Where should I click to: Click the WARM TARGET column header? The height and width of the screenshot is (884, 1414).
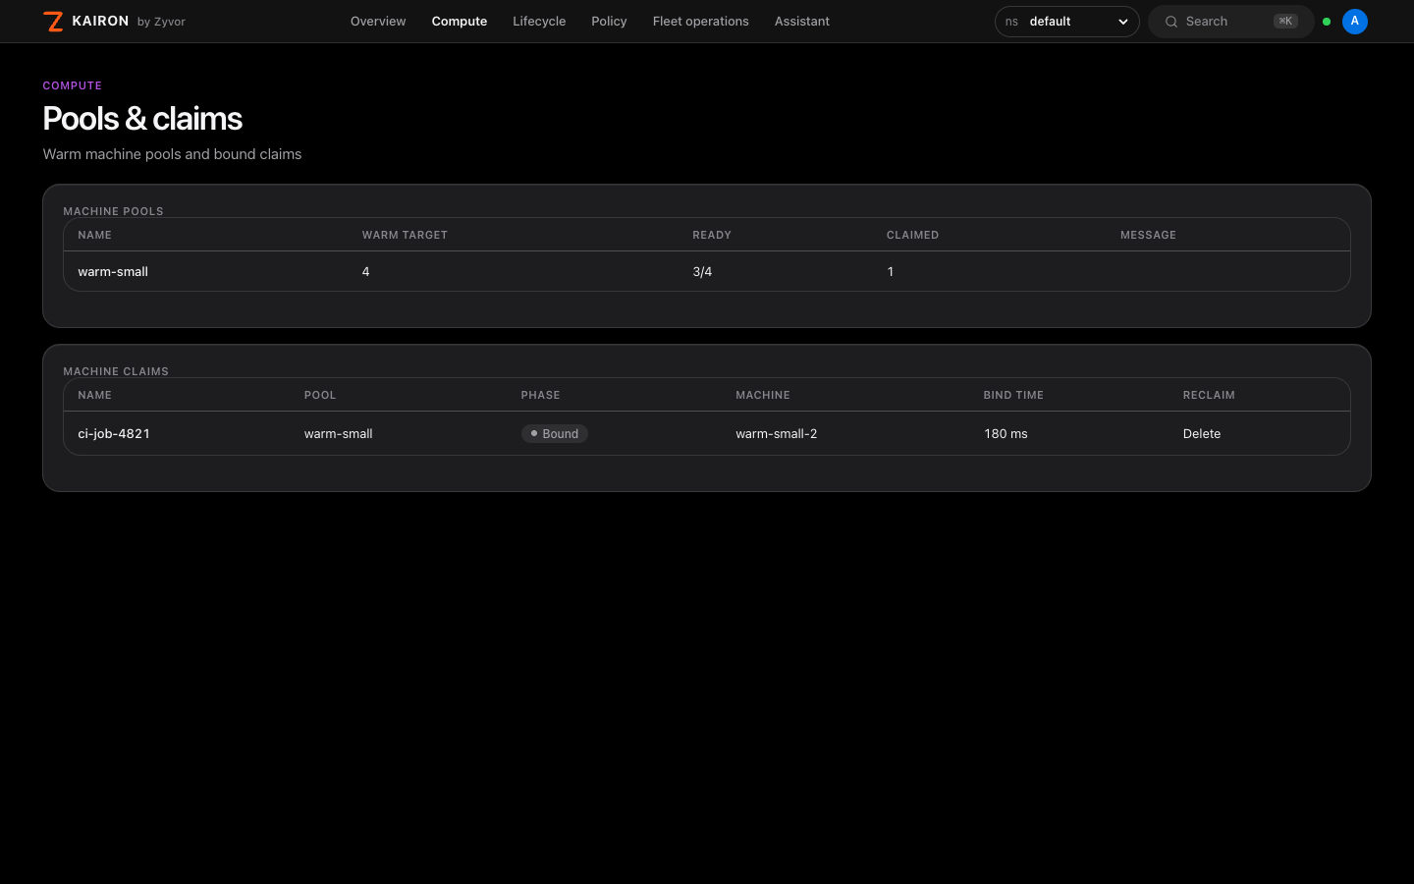coord(405,236)
